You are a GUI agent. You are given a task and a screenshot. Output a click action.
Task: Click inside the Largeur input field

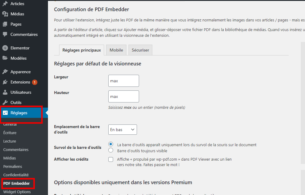123,81
